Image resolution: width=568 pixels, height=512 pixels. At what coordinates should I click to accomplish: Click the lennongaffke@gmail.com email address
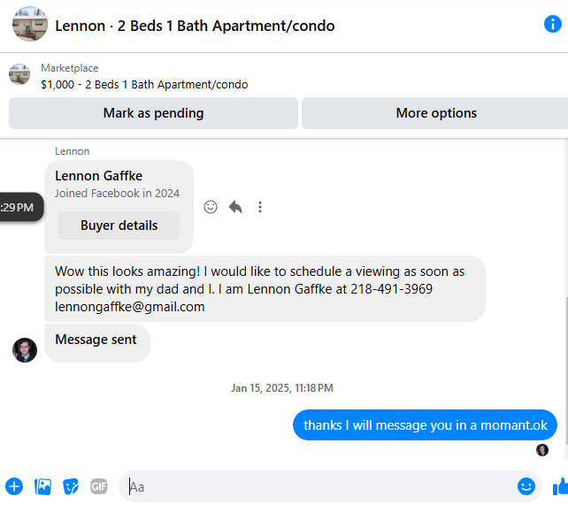(130, 307)
